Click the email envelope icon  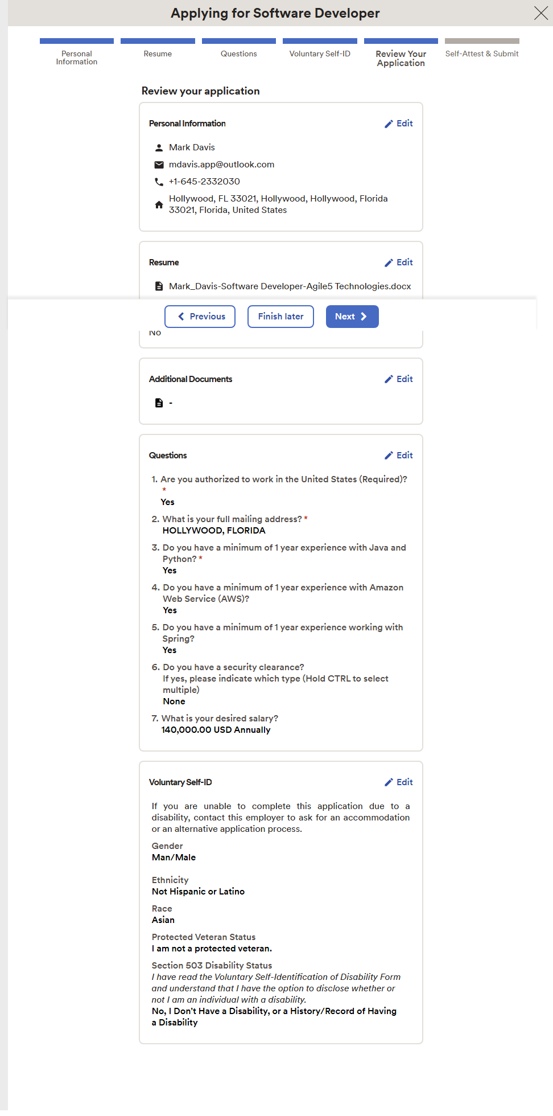click(159, 165)
